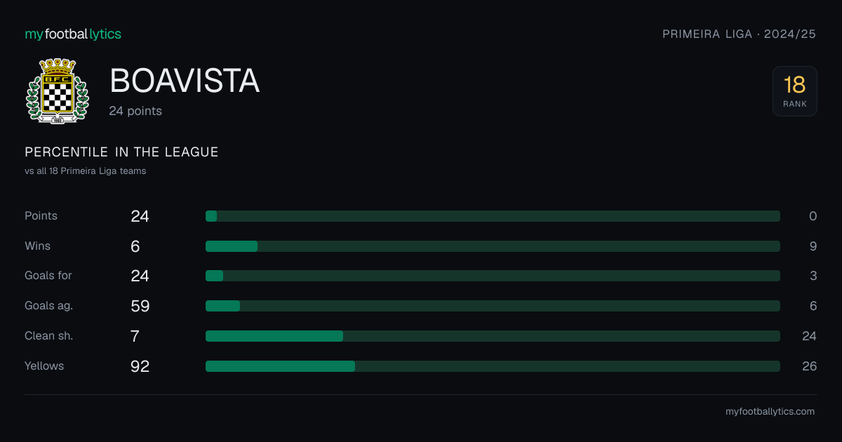842x442 pixels.
Task: Click the Percentile in the League heading
Action: (121, 152)
